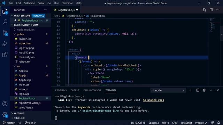Image resolution: width=223 pixels, height=125 pixels.
Task: Open index.html file
Action: point(25,43)
